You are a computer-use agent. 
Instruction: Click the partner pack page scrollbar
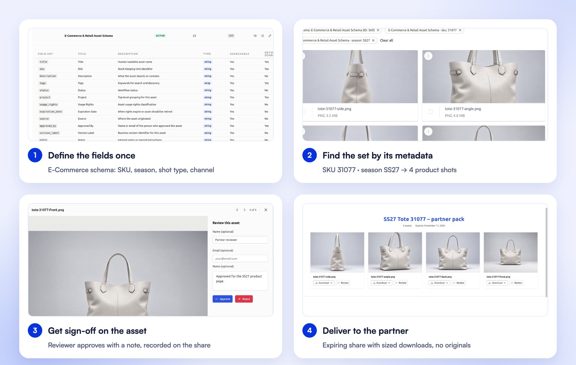(546, 252)
